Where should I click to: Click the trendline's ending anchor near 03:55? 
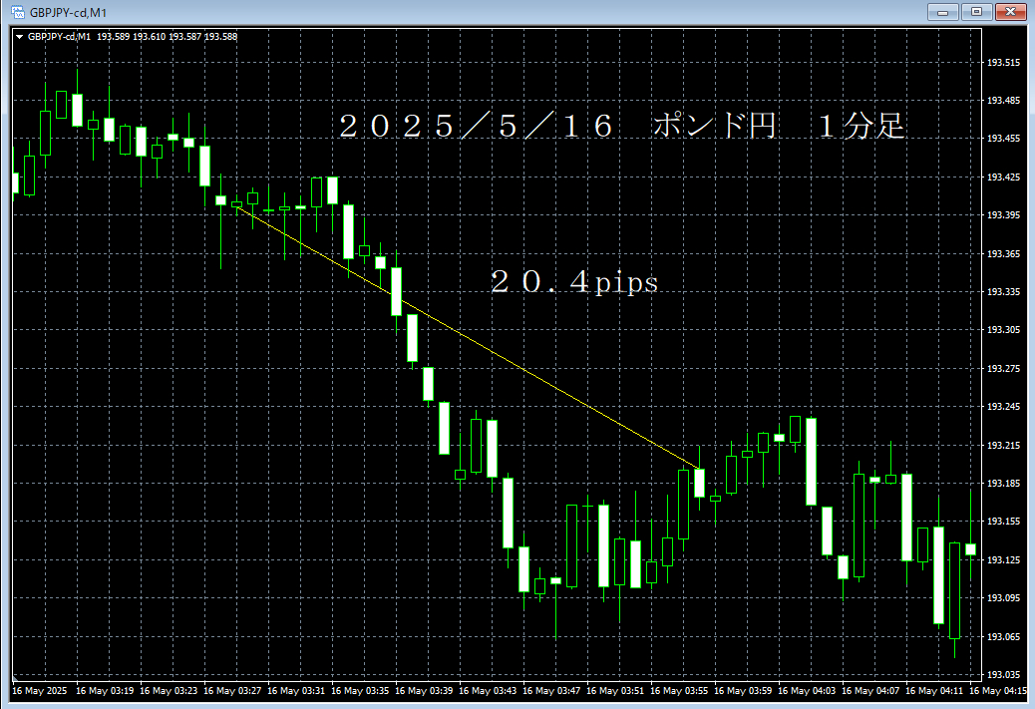point(700,469)
